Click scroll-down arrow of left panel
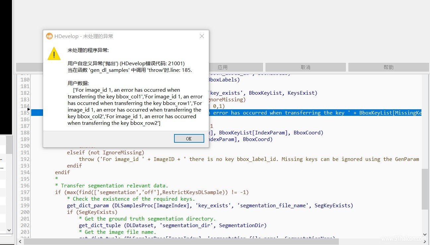The image size is (430, 245). (9, 230)
